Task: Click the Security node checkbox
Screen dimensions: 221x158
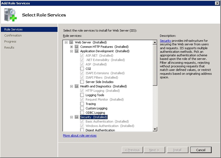Action: tap(77, 117)
